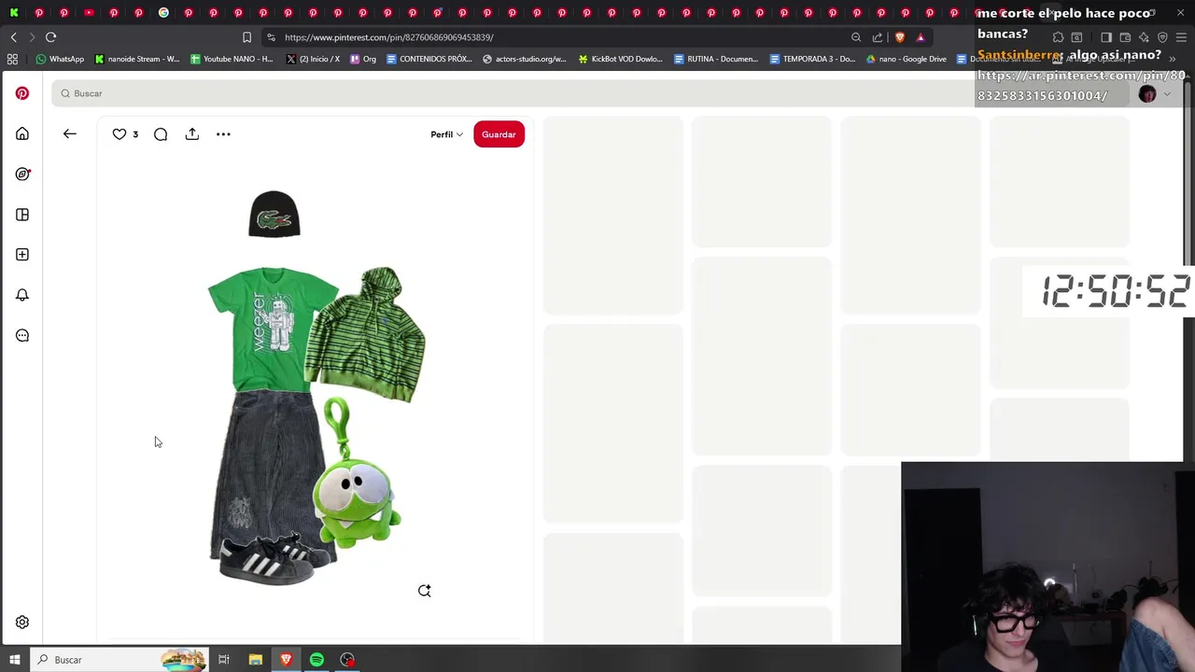Open KickBot VOD Downloader bookmark
The width and height of the screenshot is (1195, 672).
coord(621,59)
